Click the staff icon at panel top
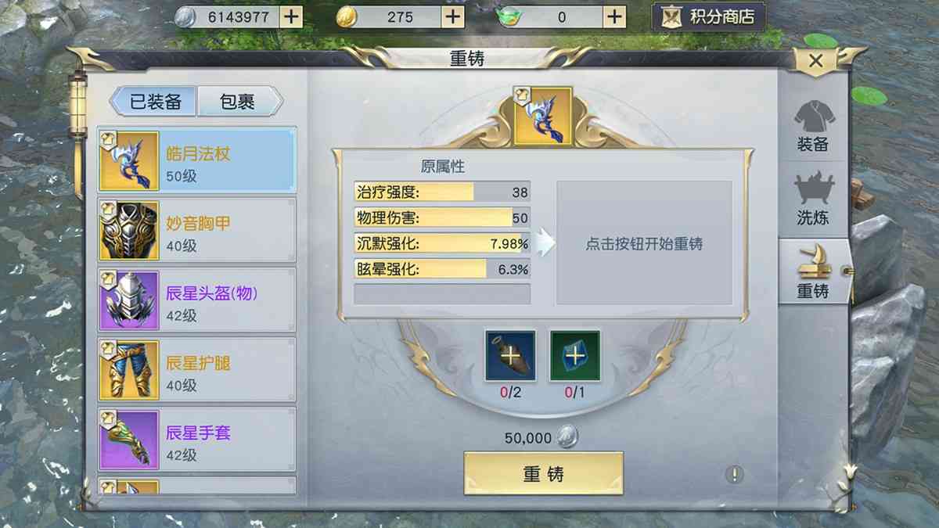This screenshot has height=528, width=939. tap(543, 116)
